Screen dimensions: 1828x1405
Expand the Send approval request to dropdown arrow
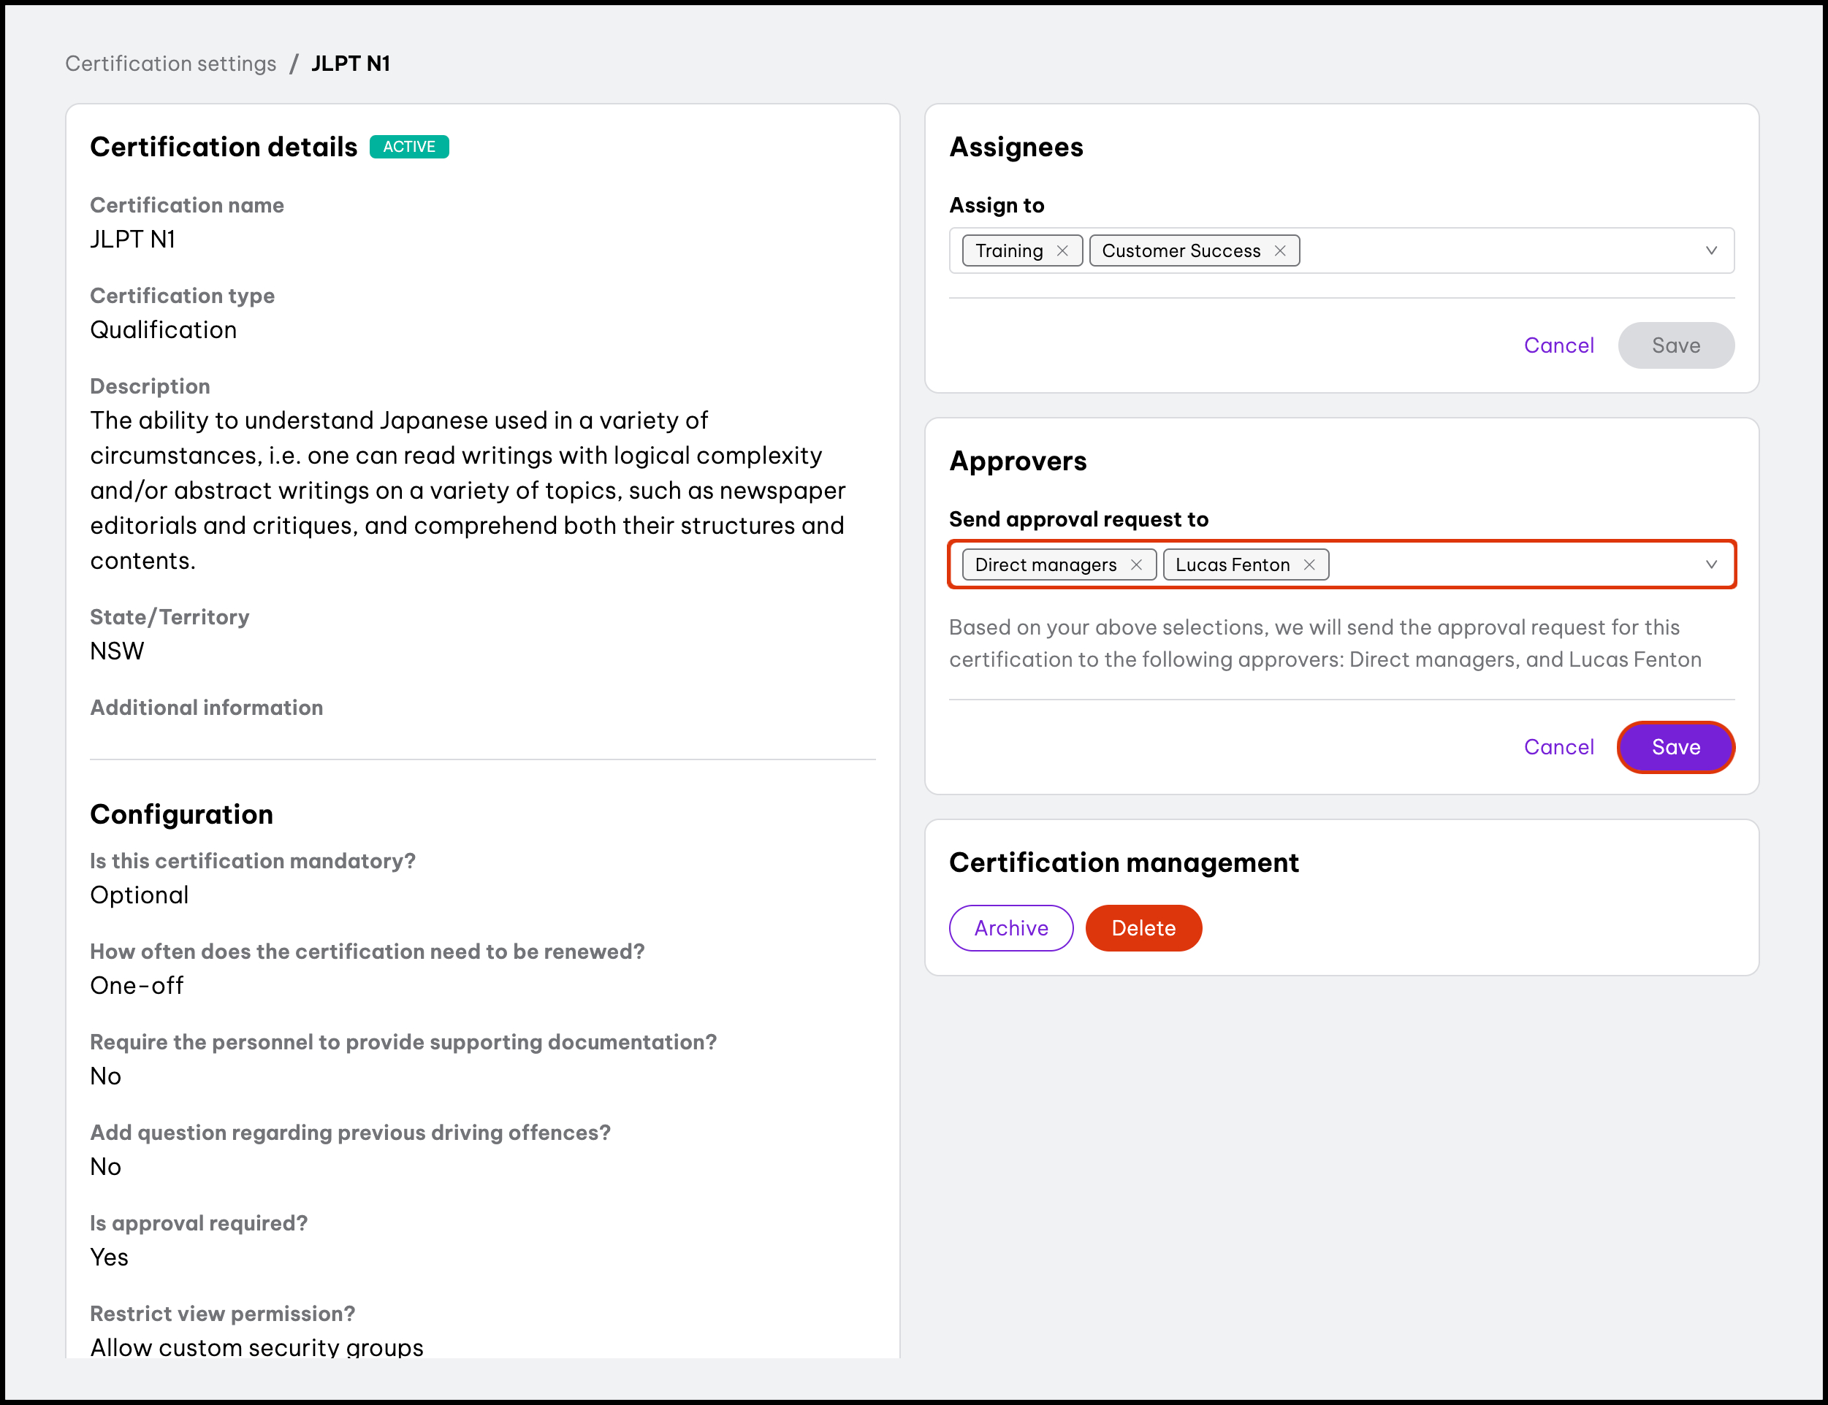coord(1711,564)
